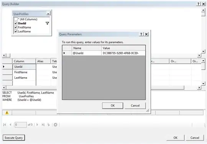The width and height of the screenshot is (207, 144).
Task: Uncheck the UserId column checkbox
Action: [x=16, y=23]
